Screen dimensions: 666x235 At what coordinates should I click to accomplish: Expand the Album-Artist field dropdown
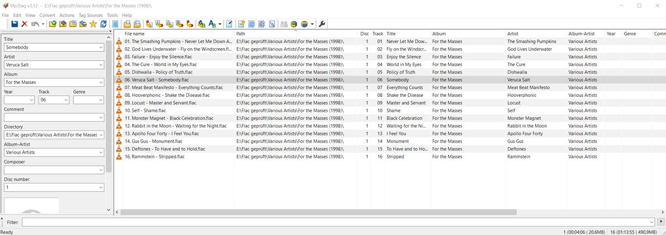pos(101,152)
